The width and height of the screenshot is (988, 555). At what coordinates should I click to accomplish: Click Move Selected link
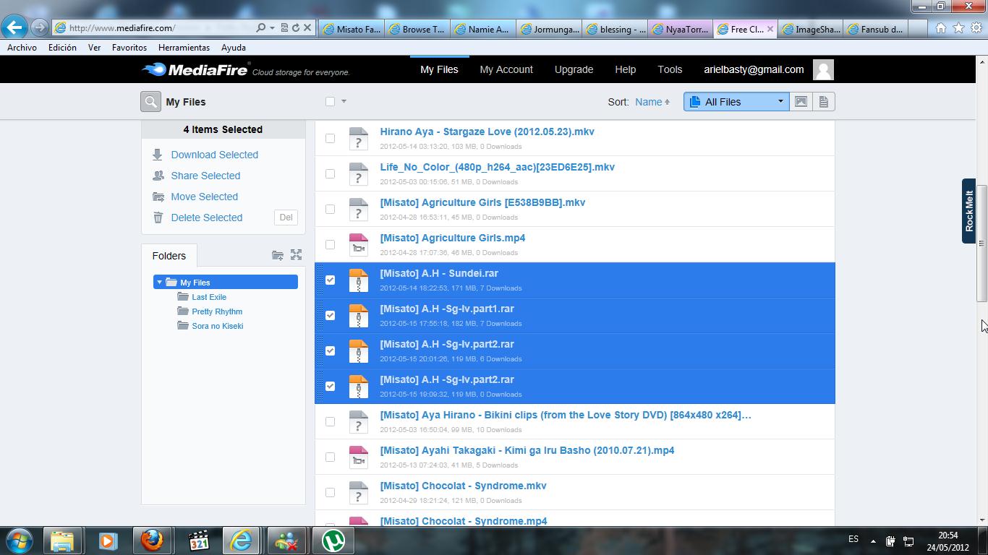pyautogui.click(x=204, y=197)
